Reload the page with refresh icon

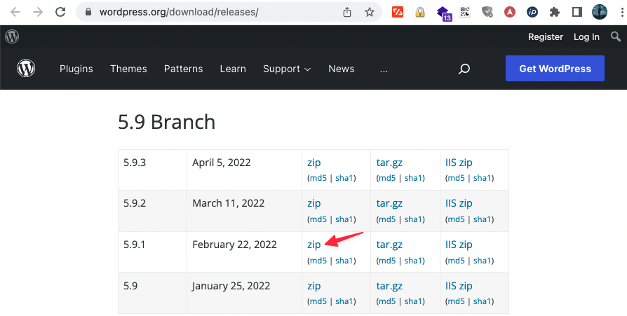tap(60, 12)
